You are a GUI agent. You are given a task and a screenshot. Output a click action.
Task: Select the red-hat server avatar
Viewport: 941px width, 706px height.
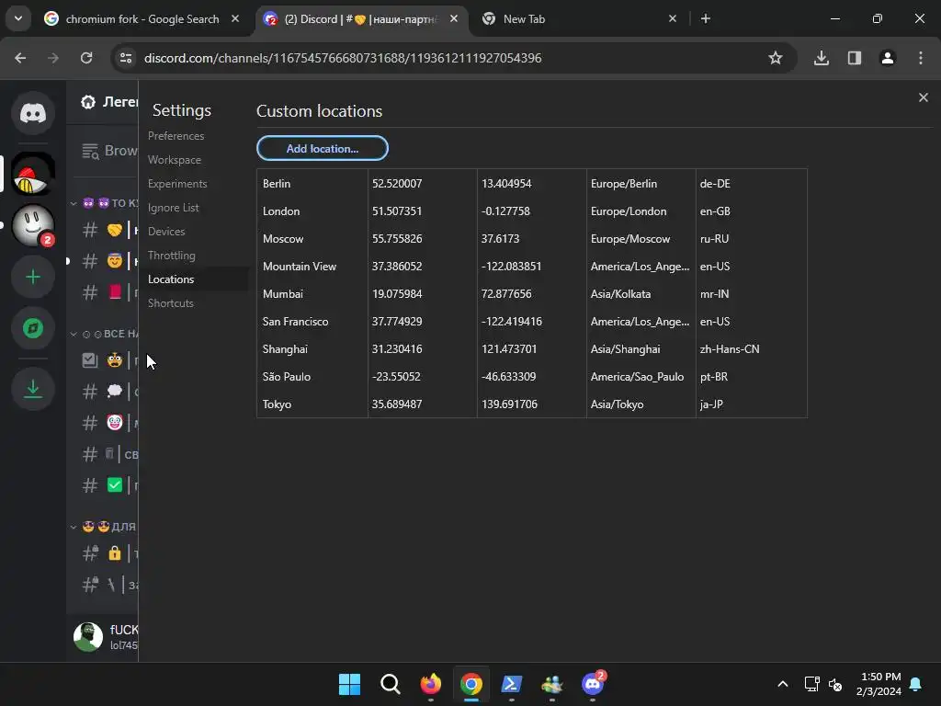pos(33,174)
